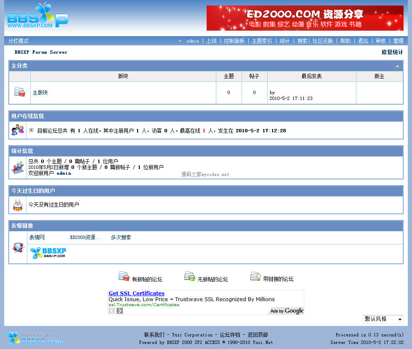Click the BBSXP.com link logo image
The height and width of the screenshot is (349, 412).
click(x=48, y=253)
